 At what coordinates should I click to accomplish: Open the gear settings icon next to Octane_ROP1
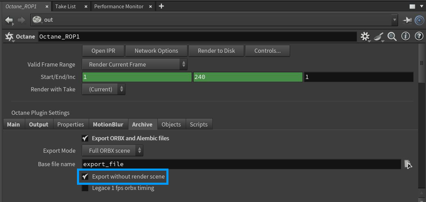[x=365, y=36]
